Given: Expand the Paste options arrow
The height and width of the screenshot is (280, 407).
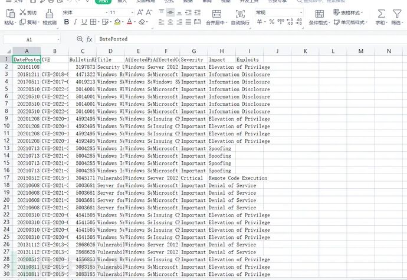Looking at the screenshot, I should tap(15, 23).
